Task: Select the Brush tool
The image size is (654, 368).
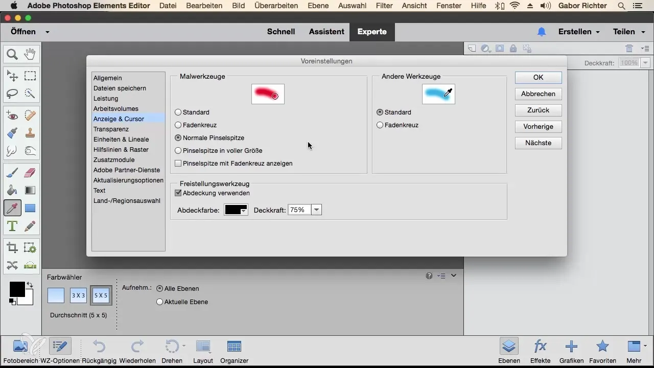Action: (12, 173)
